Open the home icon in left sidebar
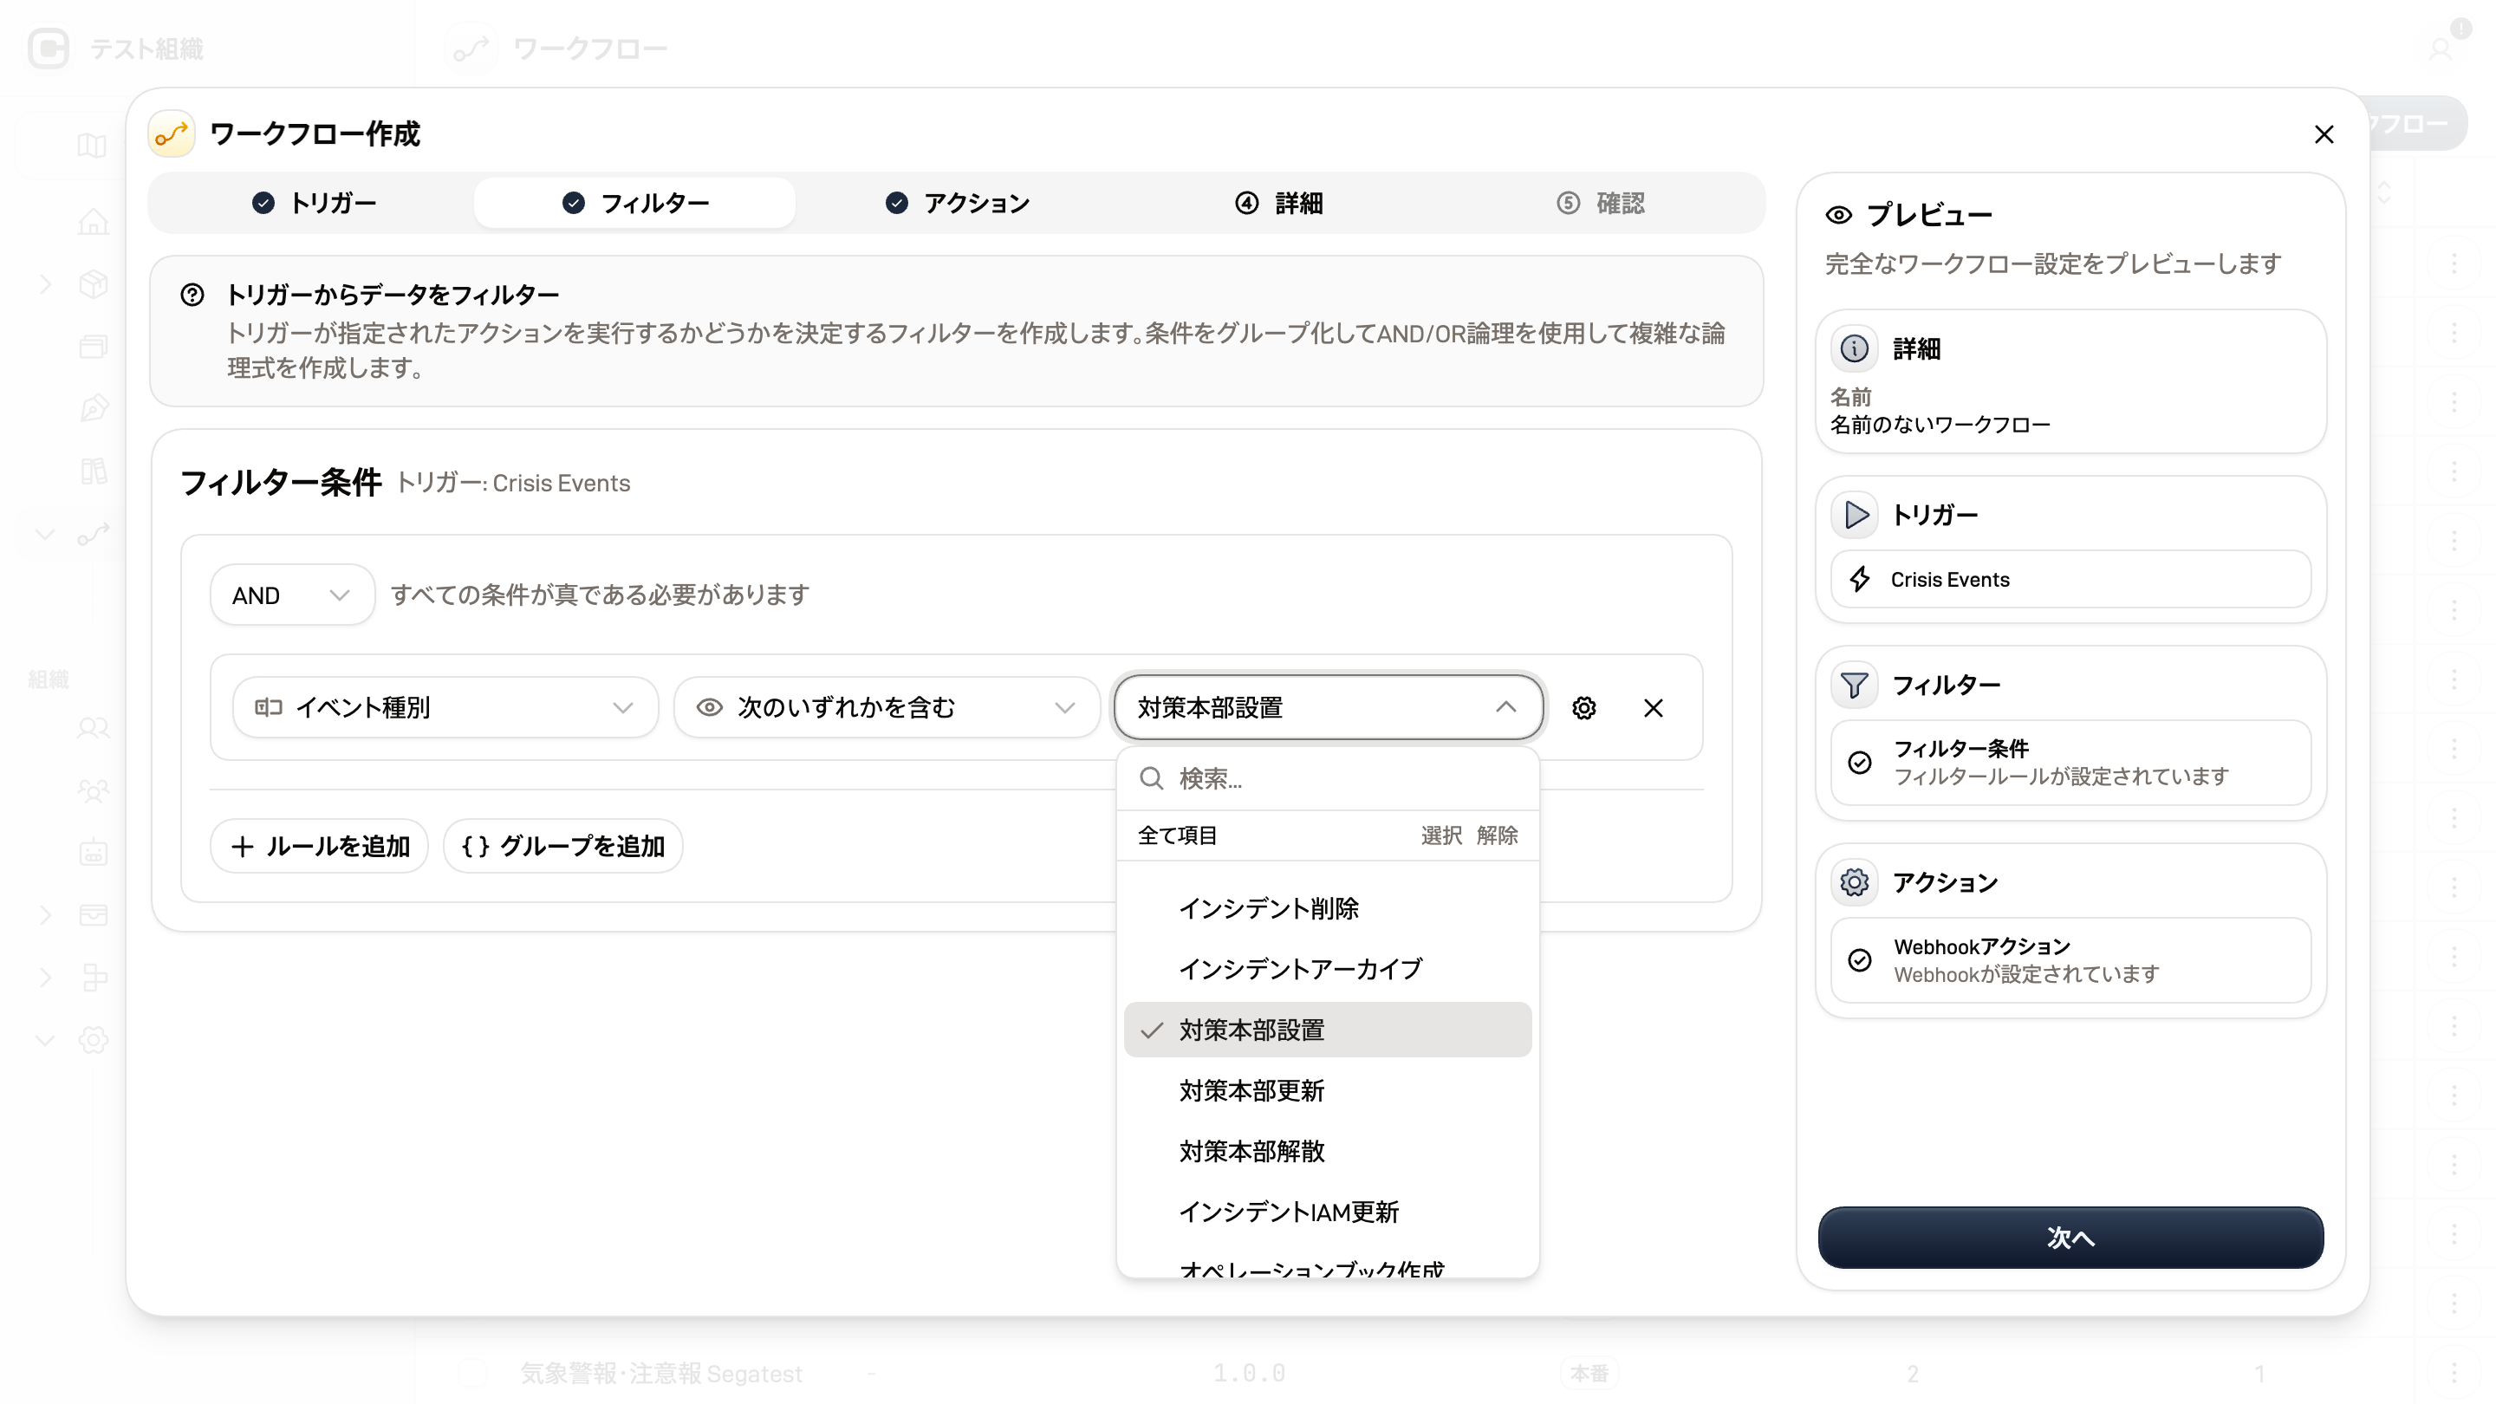Image resolution: width=2496 pixels, height=1404 pixels. [93, 222]
